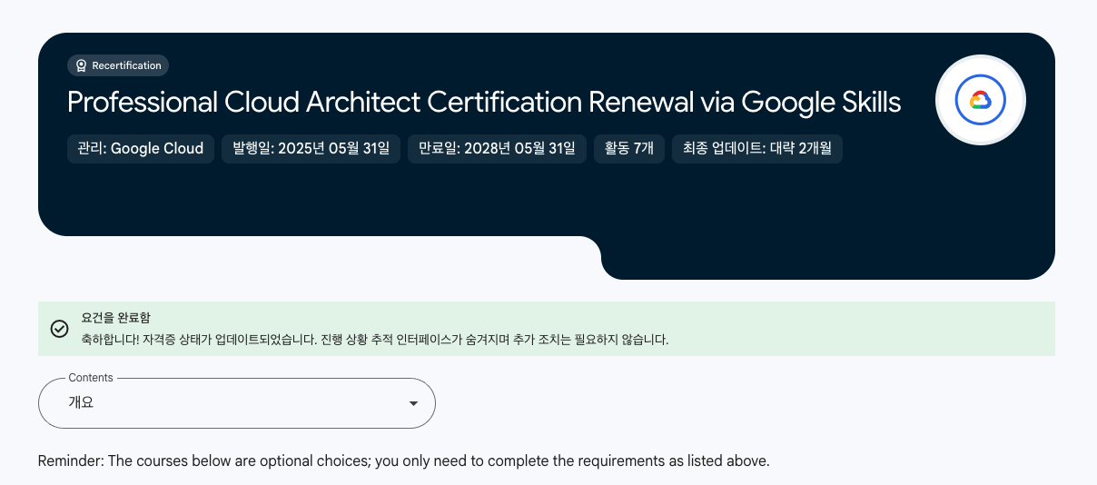Click the checkmark icon in the completion banner
The image size is (1097, 485).
(59, 329)
